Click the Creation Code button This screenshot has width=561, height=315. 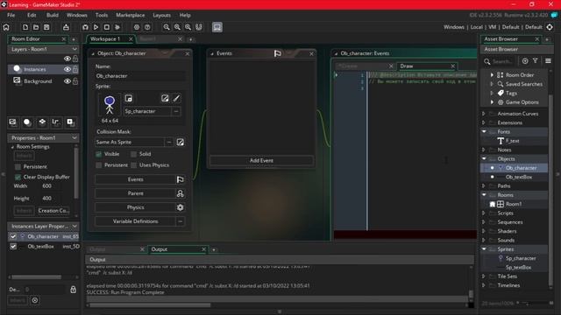[x=53, y=211]
